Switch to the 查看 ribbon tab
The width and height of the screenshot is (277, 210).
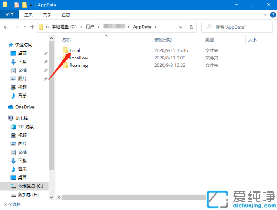coord(66,14)
